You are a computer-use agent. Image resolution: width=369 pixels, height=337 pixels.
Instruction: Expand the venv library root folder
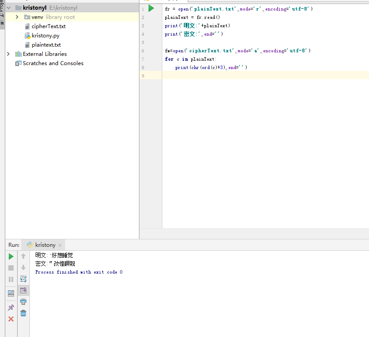tap(17, 17)
